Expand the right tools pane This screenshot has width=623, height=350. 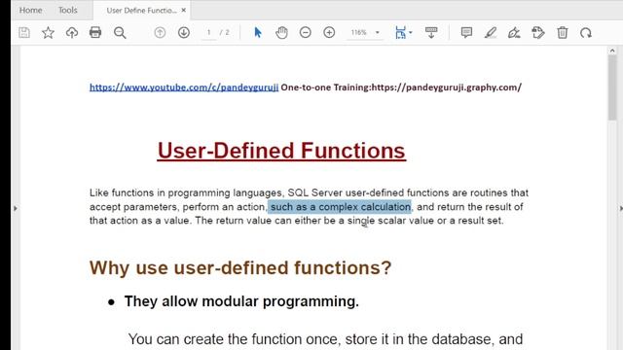click(x=621, y=208)
